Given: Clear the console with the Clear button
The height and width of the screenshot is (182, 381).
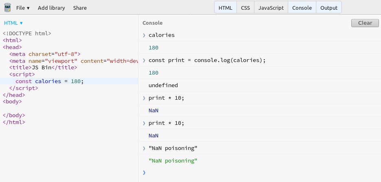Looking at the screenshot, I should click(x=365, y=23).
